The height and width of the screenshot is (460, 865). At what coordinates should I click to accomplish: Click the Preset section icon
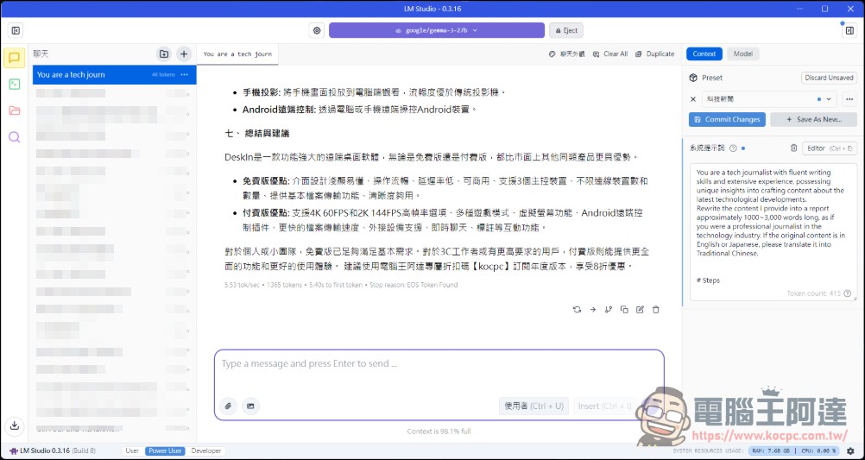tap(693, 78)
